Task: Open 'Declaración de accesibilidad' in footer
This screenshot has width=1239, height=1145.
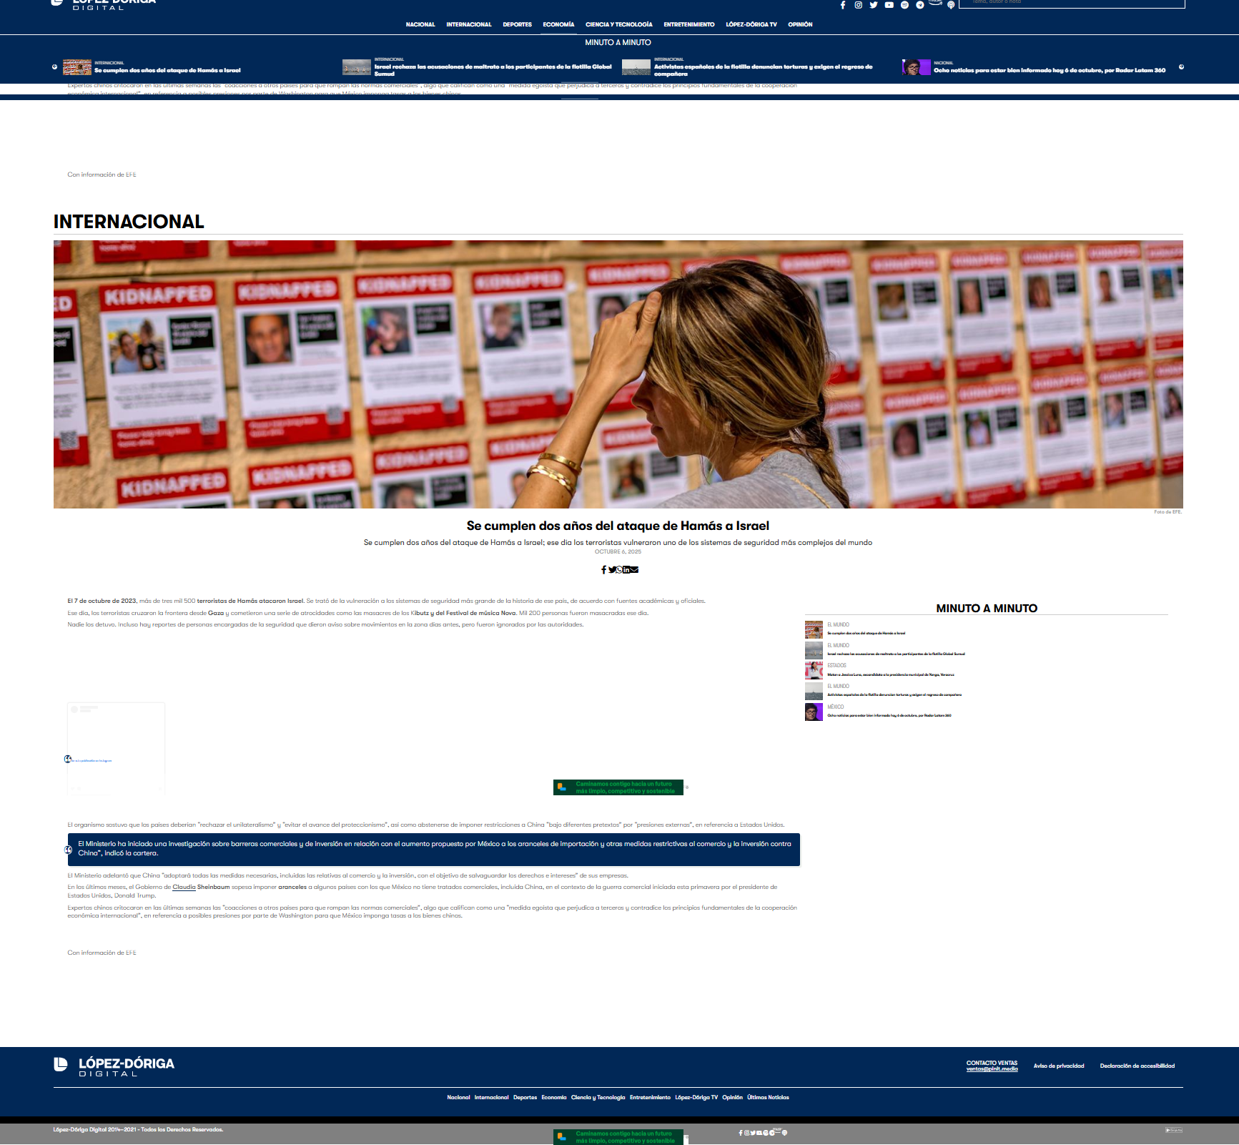Action: pos(1137,1066)
